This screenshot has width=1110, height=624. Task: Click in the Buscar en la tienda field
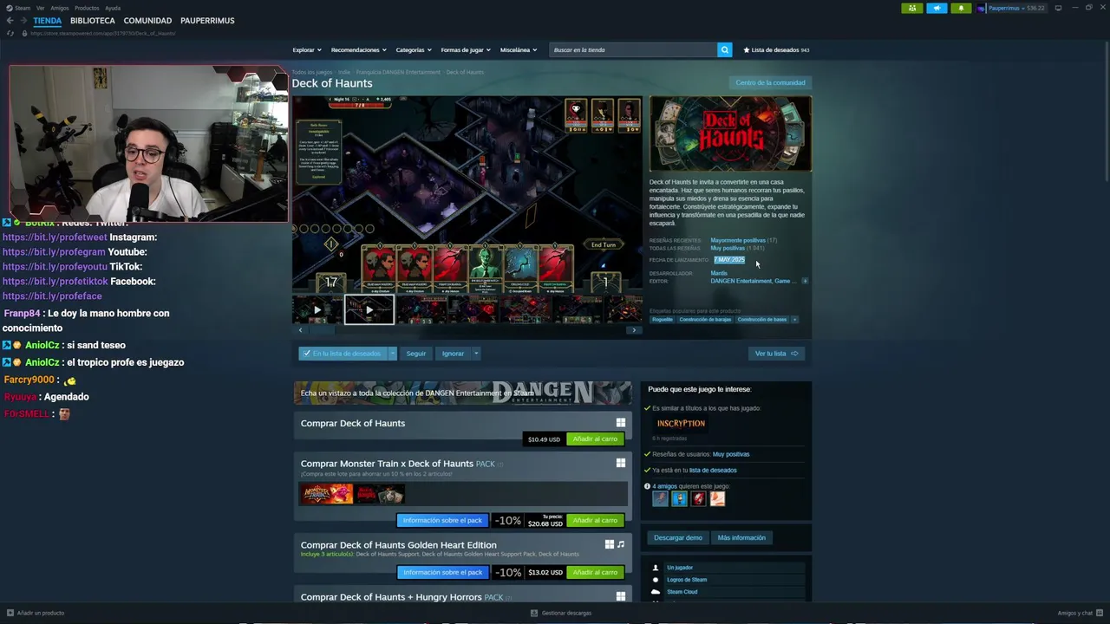click(x=634, y=49)
